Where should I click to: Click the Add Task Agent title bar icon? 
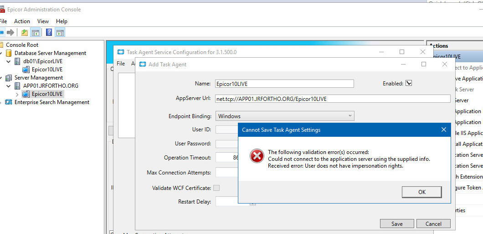coord(142,64)
